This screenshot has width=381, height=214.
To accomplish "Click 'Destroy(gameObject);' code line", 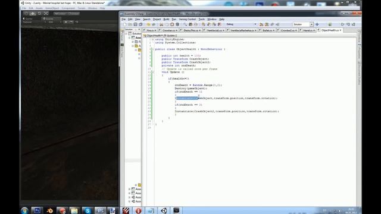I will (x=191, y=89).
